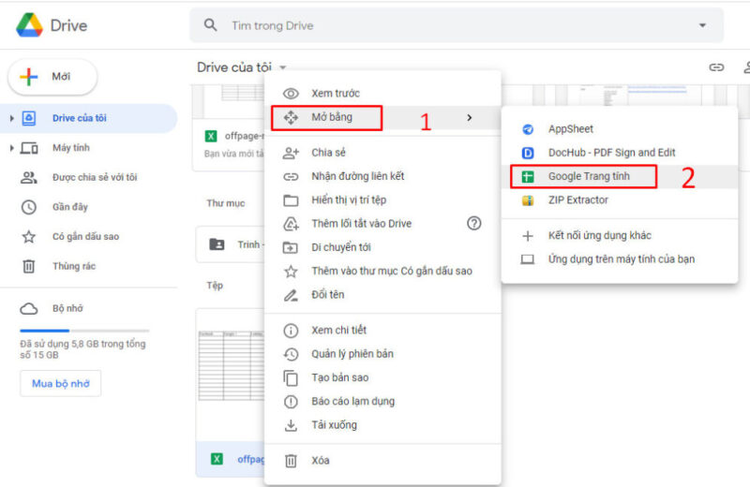Open Thùng rác trash
Viewport: 750px width, 487px height.
[x=74, y=266]
